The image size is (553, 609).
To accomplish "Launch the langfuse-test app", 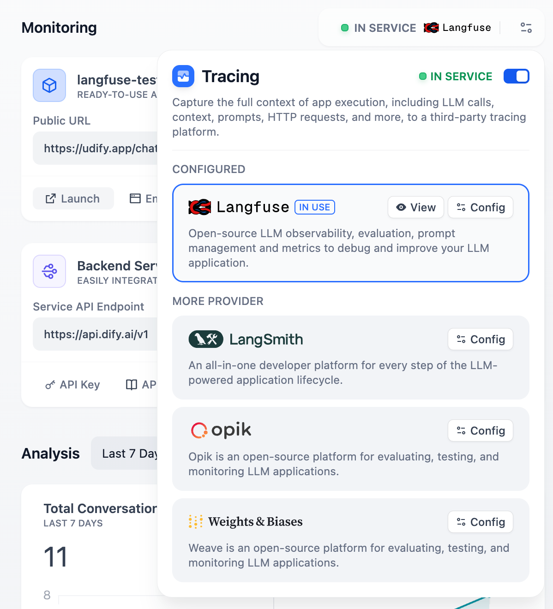I will point(73,198).
